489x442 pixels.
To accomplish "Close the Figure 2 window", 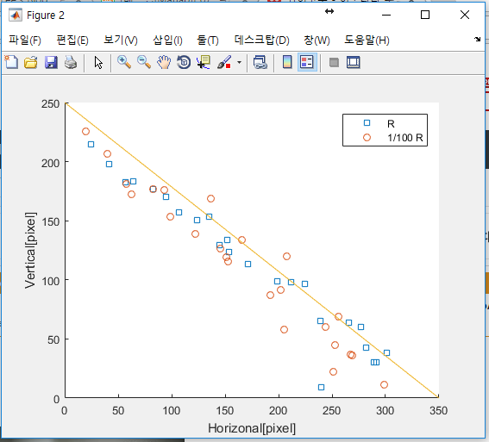I will (465, 15).
